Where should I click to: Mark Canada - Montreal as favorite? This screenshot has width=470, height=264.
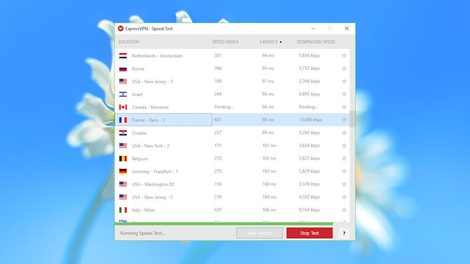[344, 107]
